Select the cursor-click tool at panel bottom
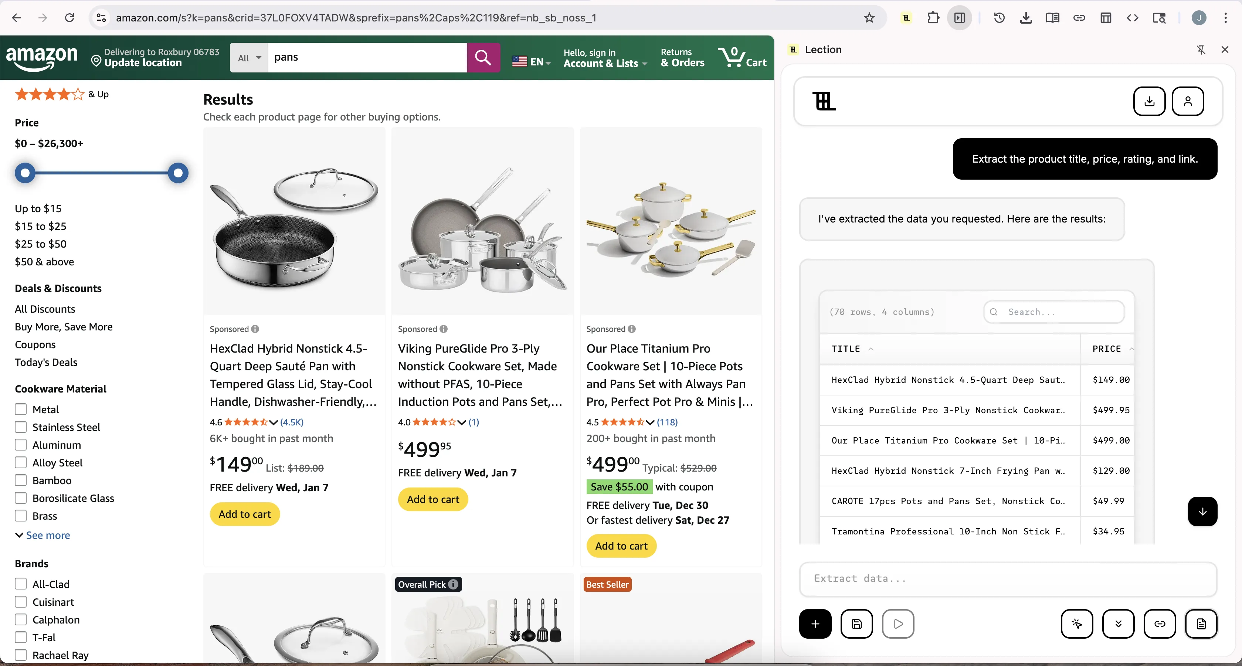The height and width of the screenshot is (666, 1242). click(x=1077, y=624)
